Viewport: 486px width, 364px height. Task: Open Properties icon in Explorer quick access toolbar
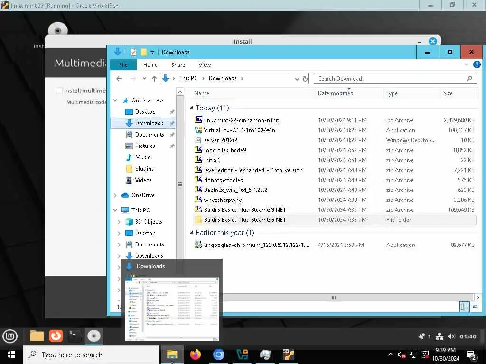(x=133, y=52)
